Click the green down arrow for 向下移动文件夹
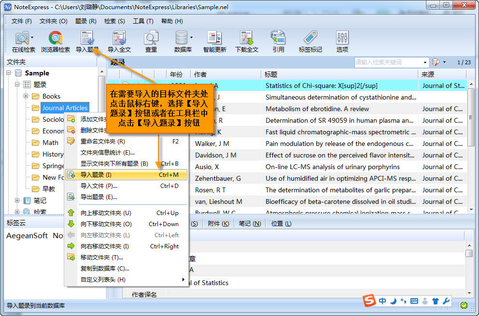This screenshot has height=316, width=479. [x=71, y=224]
